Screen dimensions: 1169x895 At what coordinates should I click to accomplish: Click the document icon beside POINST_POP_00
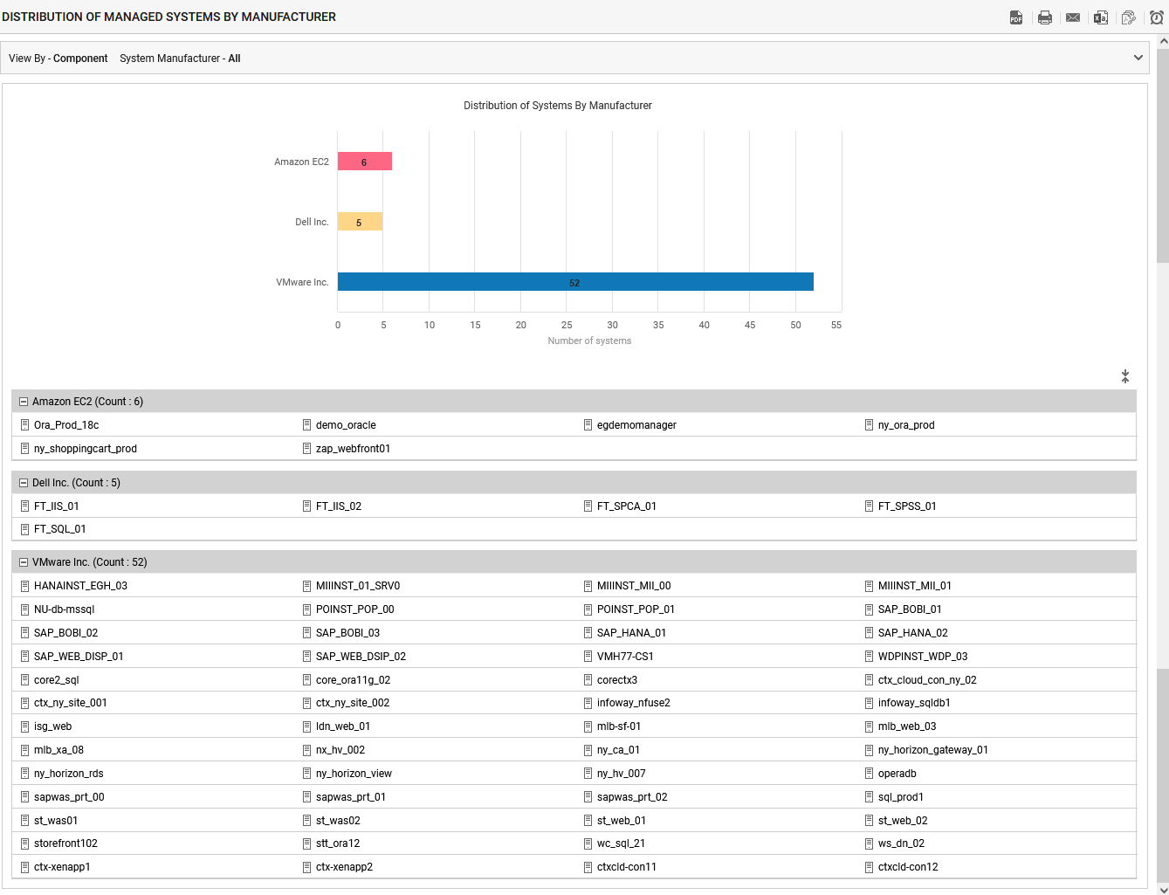[x=307, y=609]
